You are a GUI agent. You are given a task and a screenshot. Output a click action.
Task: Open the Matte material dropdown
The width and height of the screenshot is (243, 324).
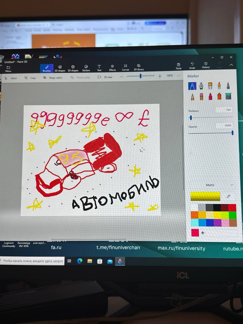click(213, 185)
